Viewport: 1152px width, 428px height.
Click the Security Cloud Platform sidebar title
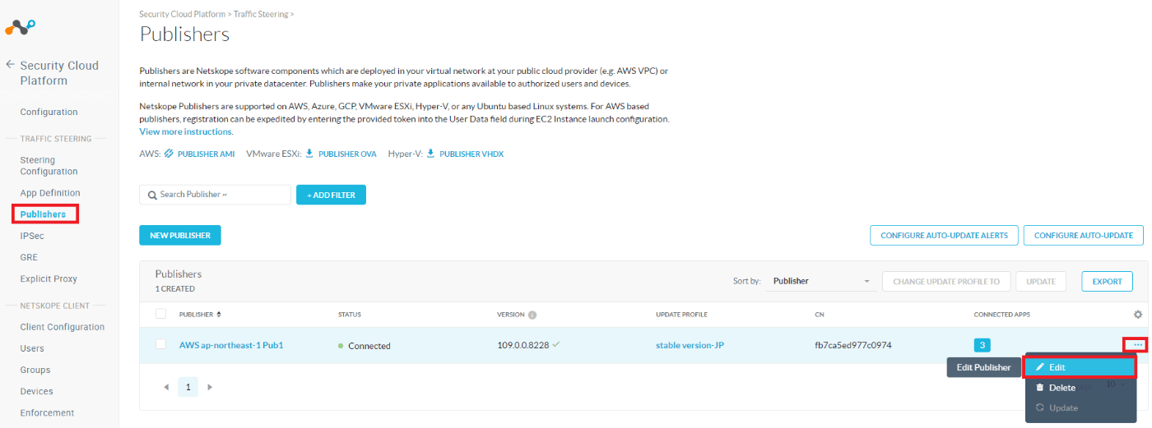59,73
